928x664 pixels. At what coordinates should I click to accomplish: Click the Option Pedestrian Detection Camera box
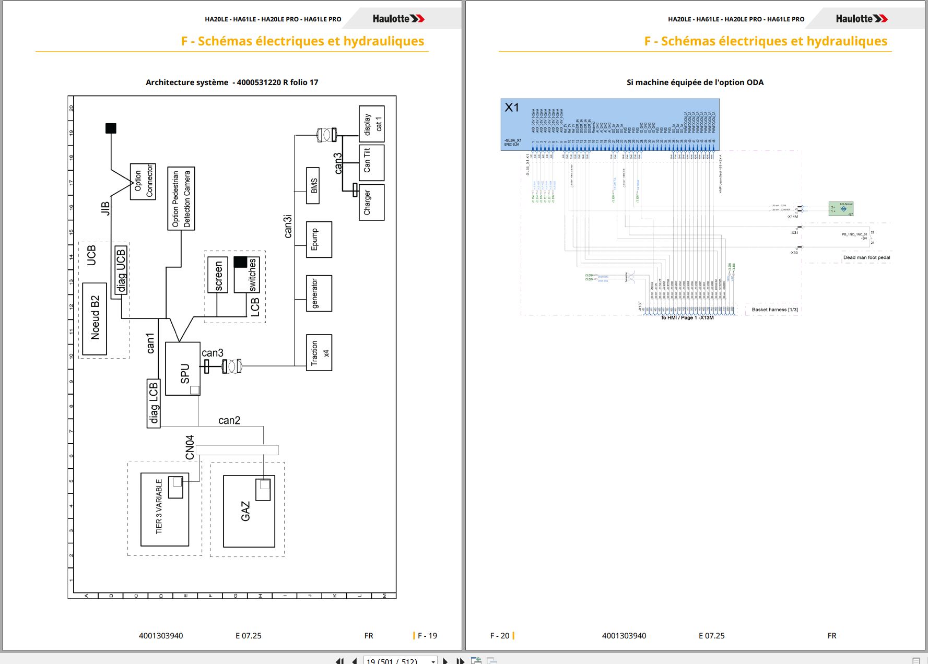tap(181, 198)
